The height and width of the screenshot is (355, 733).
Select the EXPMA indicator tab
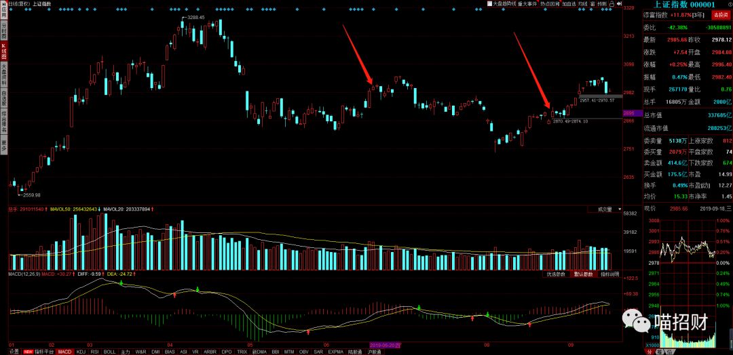point(336,352)
